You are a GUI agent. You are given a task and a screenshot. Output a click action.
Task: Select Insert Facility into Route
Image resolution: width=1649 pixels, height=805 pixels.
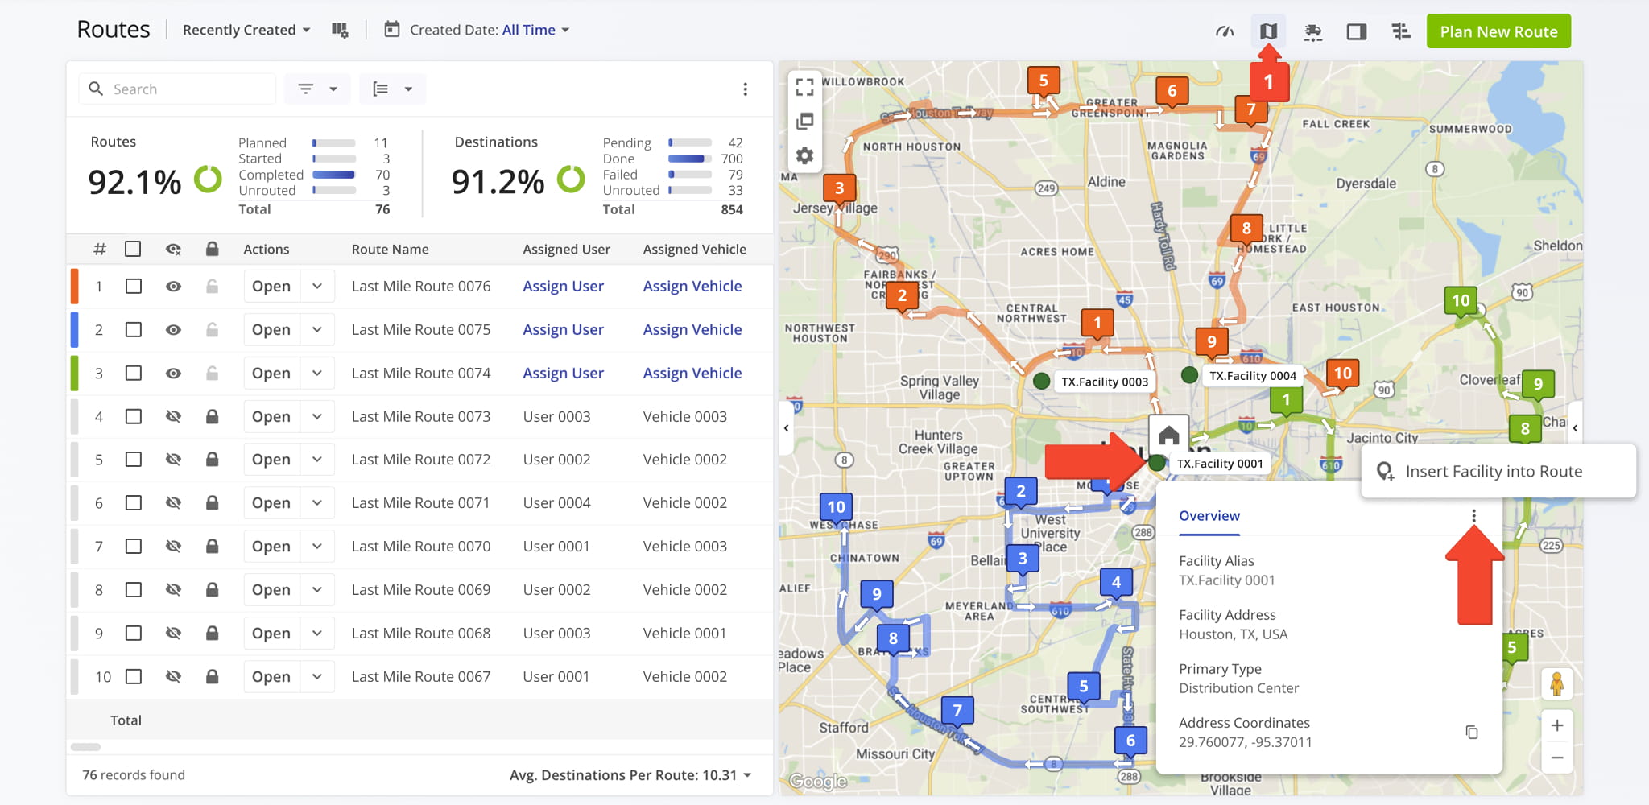pyautogui.click(x=1498, y=471)
